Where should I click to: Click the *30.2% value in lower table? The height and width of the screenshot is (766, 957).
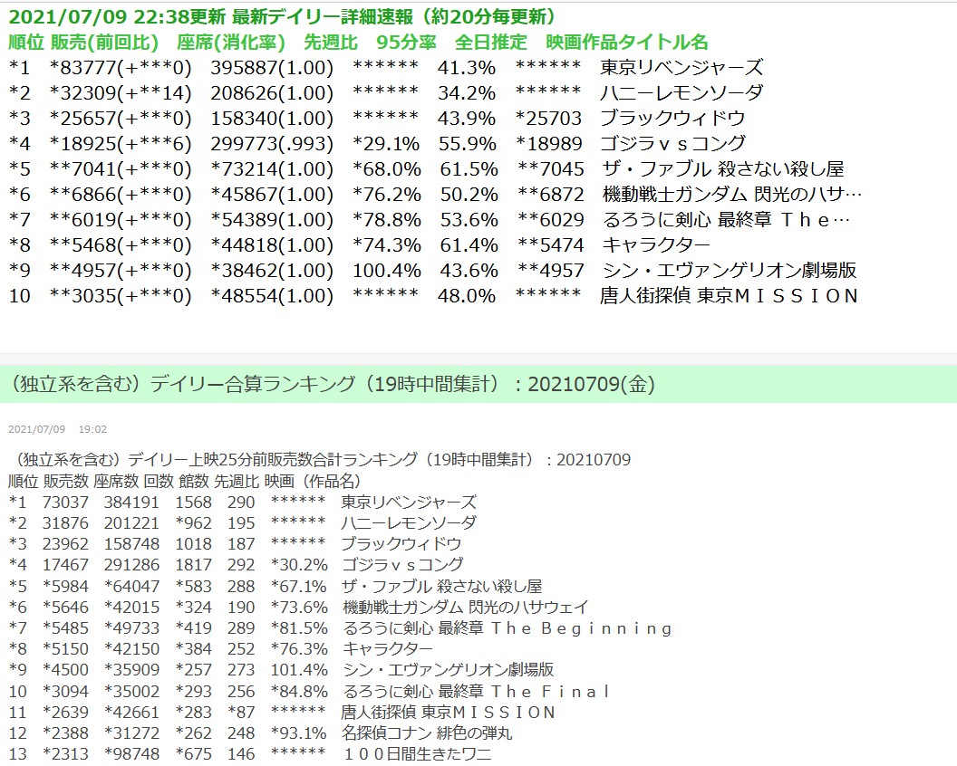coord(299,565)
